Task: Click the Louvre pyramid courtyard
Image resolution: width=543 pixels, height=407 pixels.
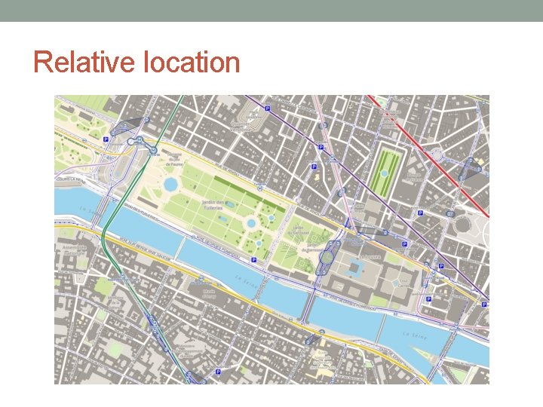Action: pyautogui.click(x=355, y=268)
